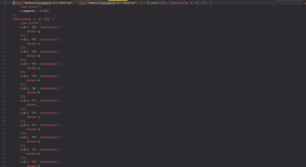The image size is (306, 167).
Task: Click "return x" on line 29
Action: click(x=33, y=117)
